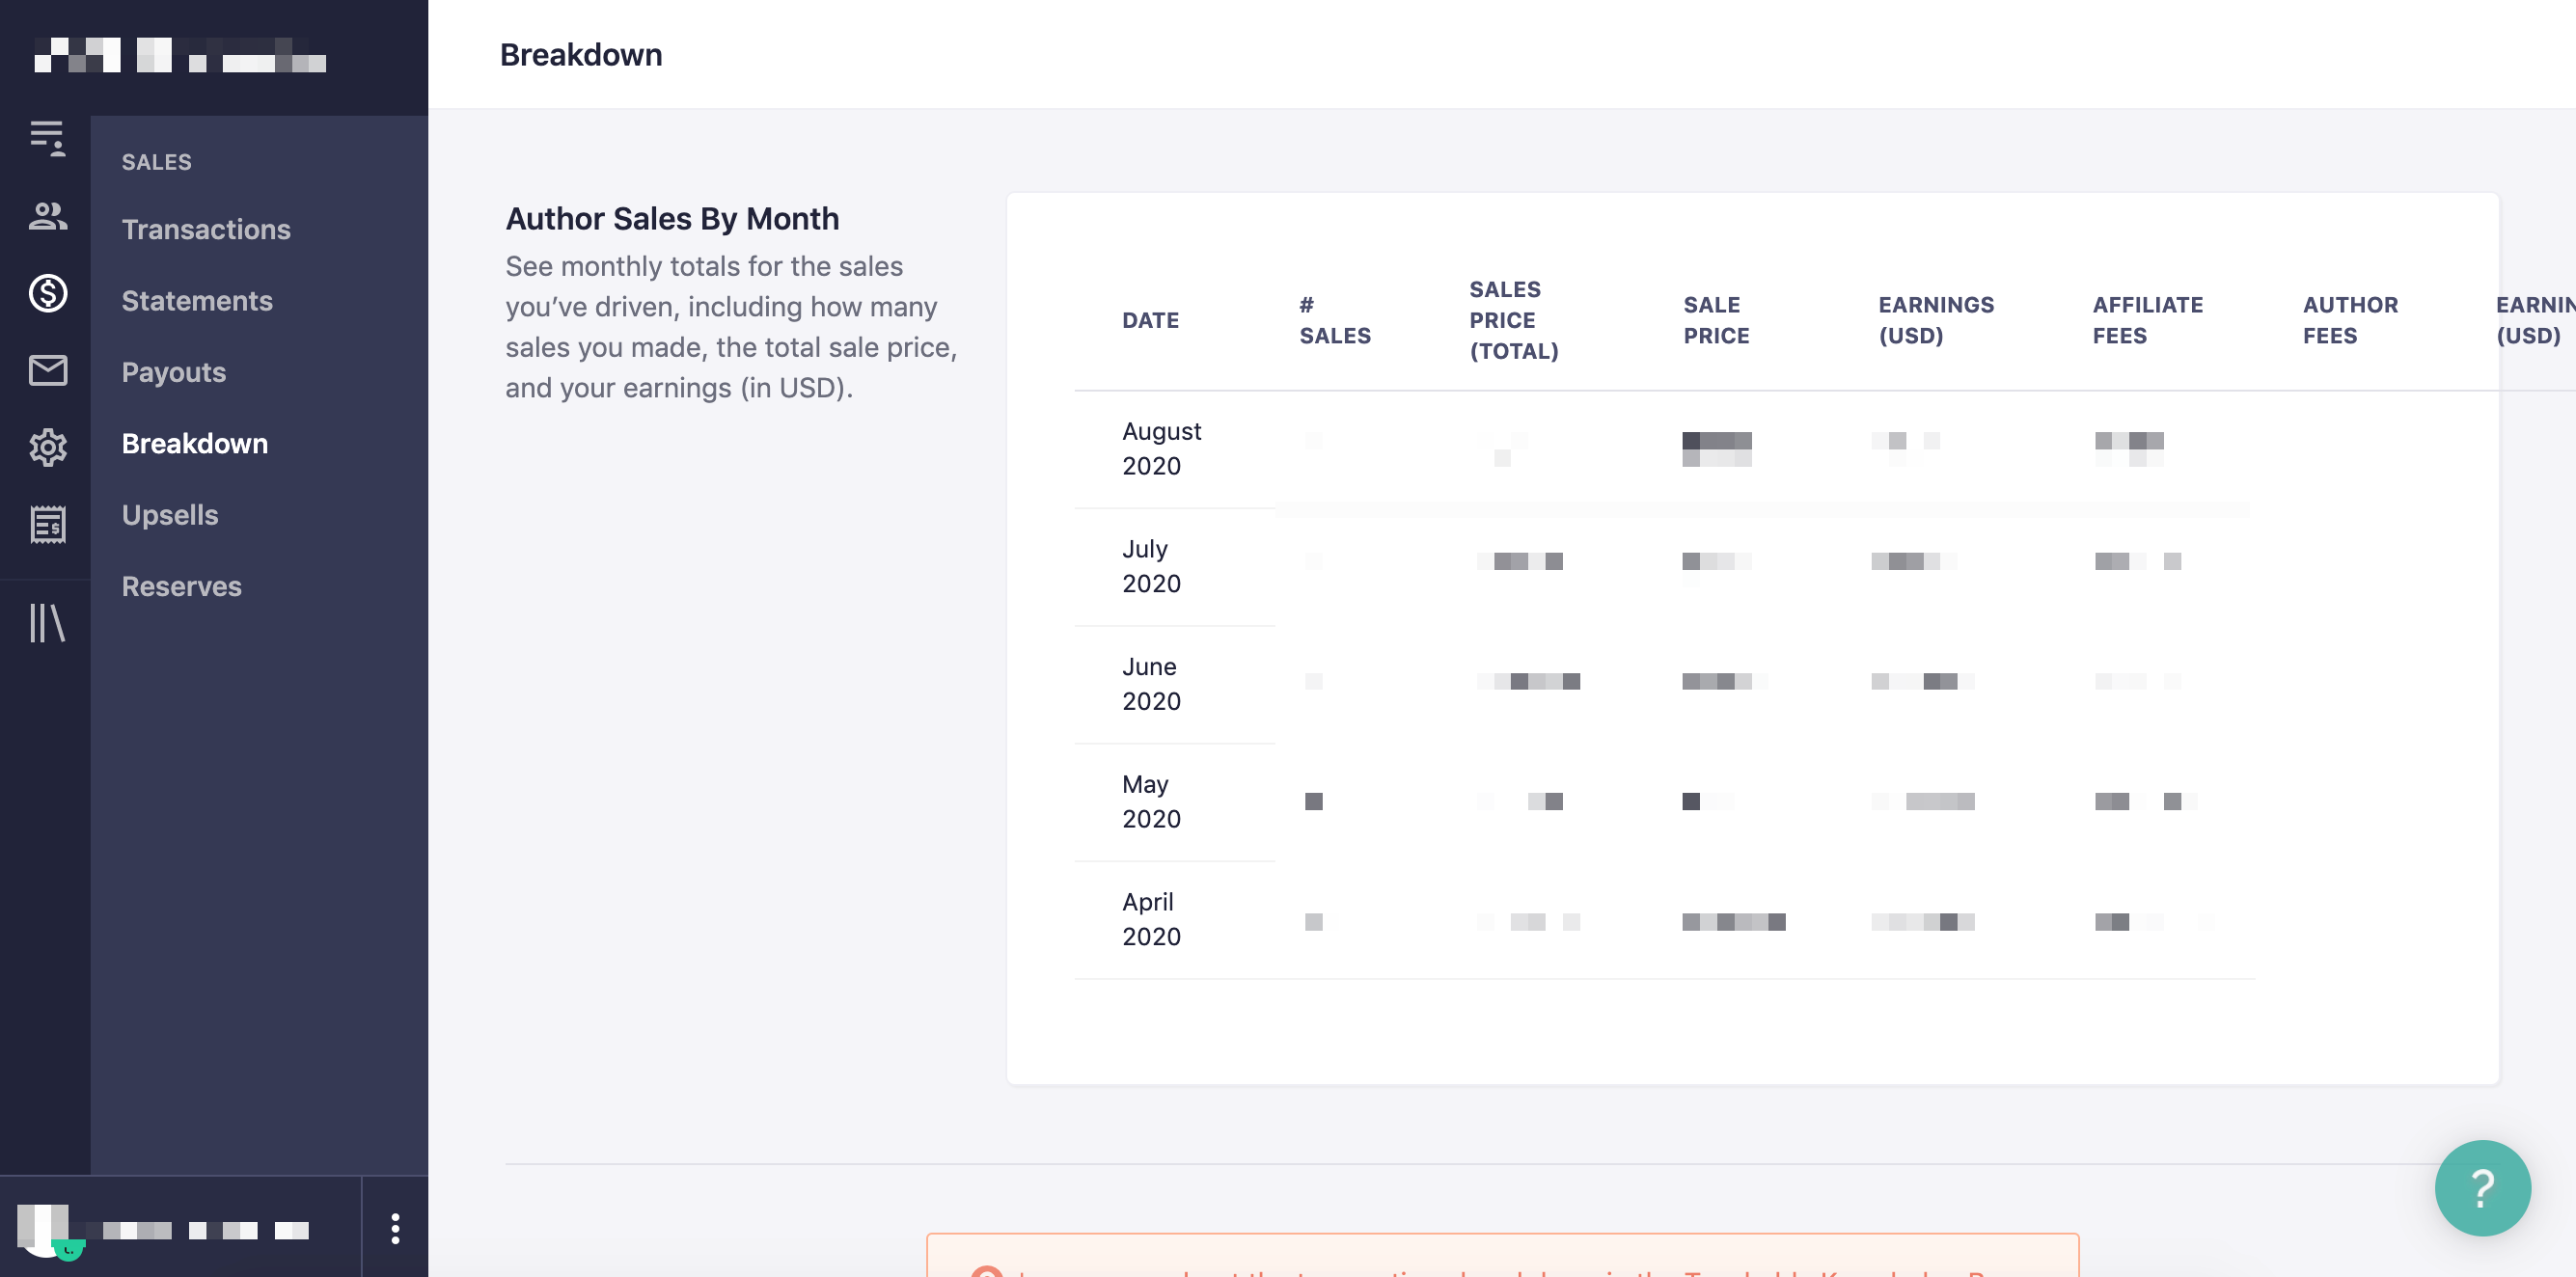Go to Statements page

(x=197, y=301)
